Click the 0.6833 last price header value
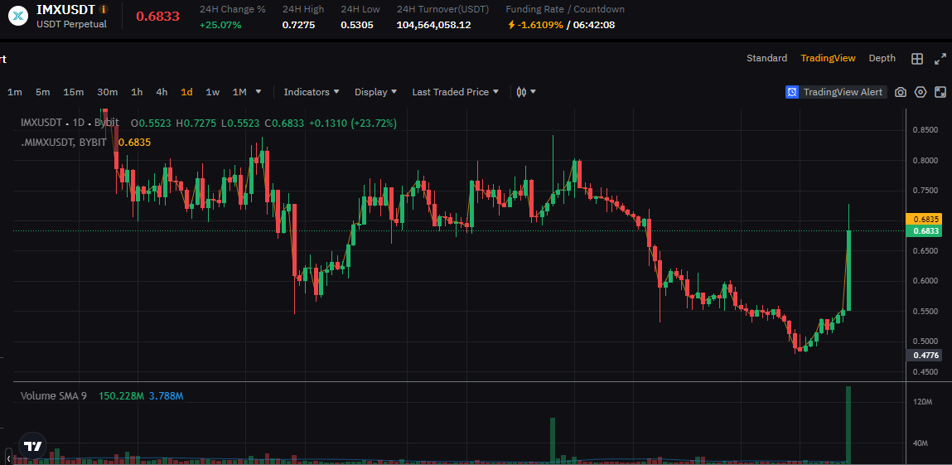Viewport: 952px width, 465px height. (x=158, y=17)
